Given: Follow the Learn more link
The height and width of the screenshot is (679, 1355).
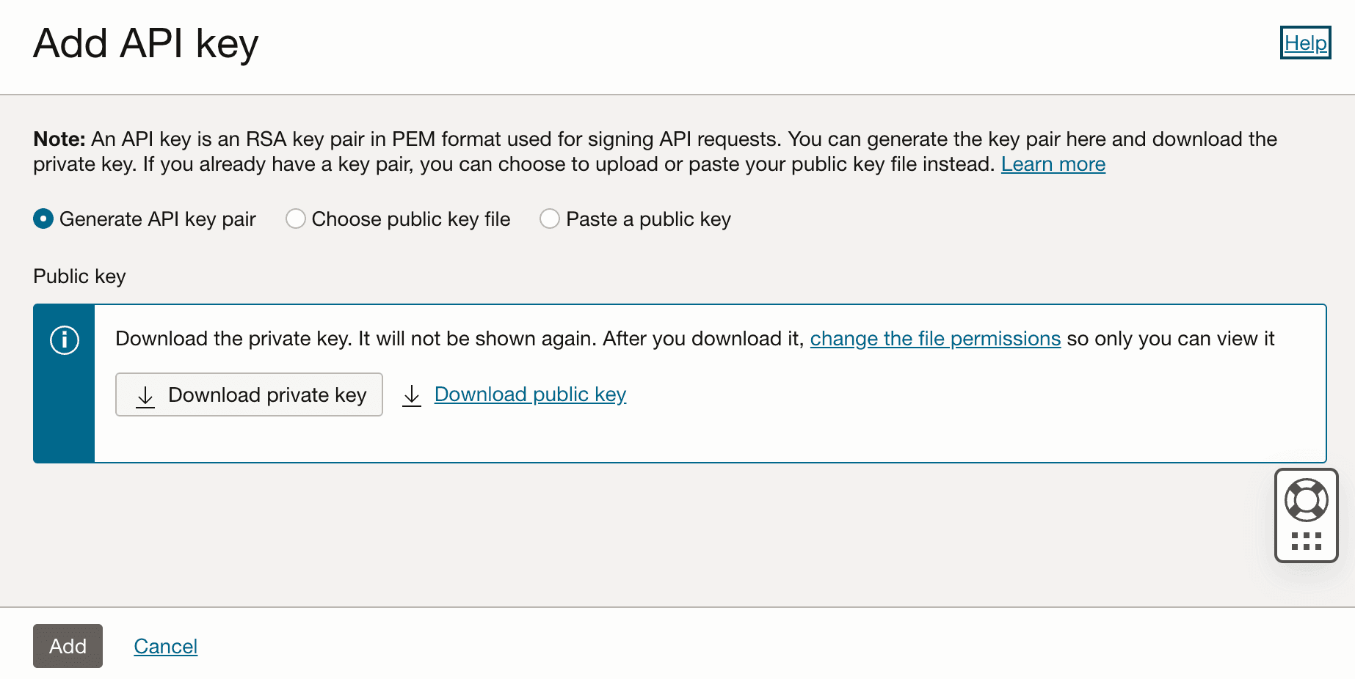Looking at the screenshot, I should tap(1053, 164).
